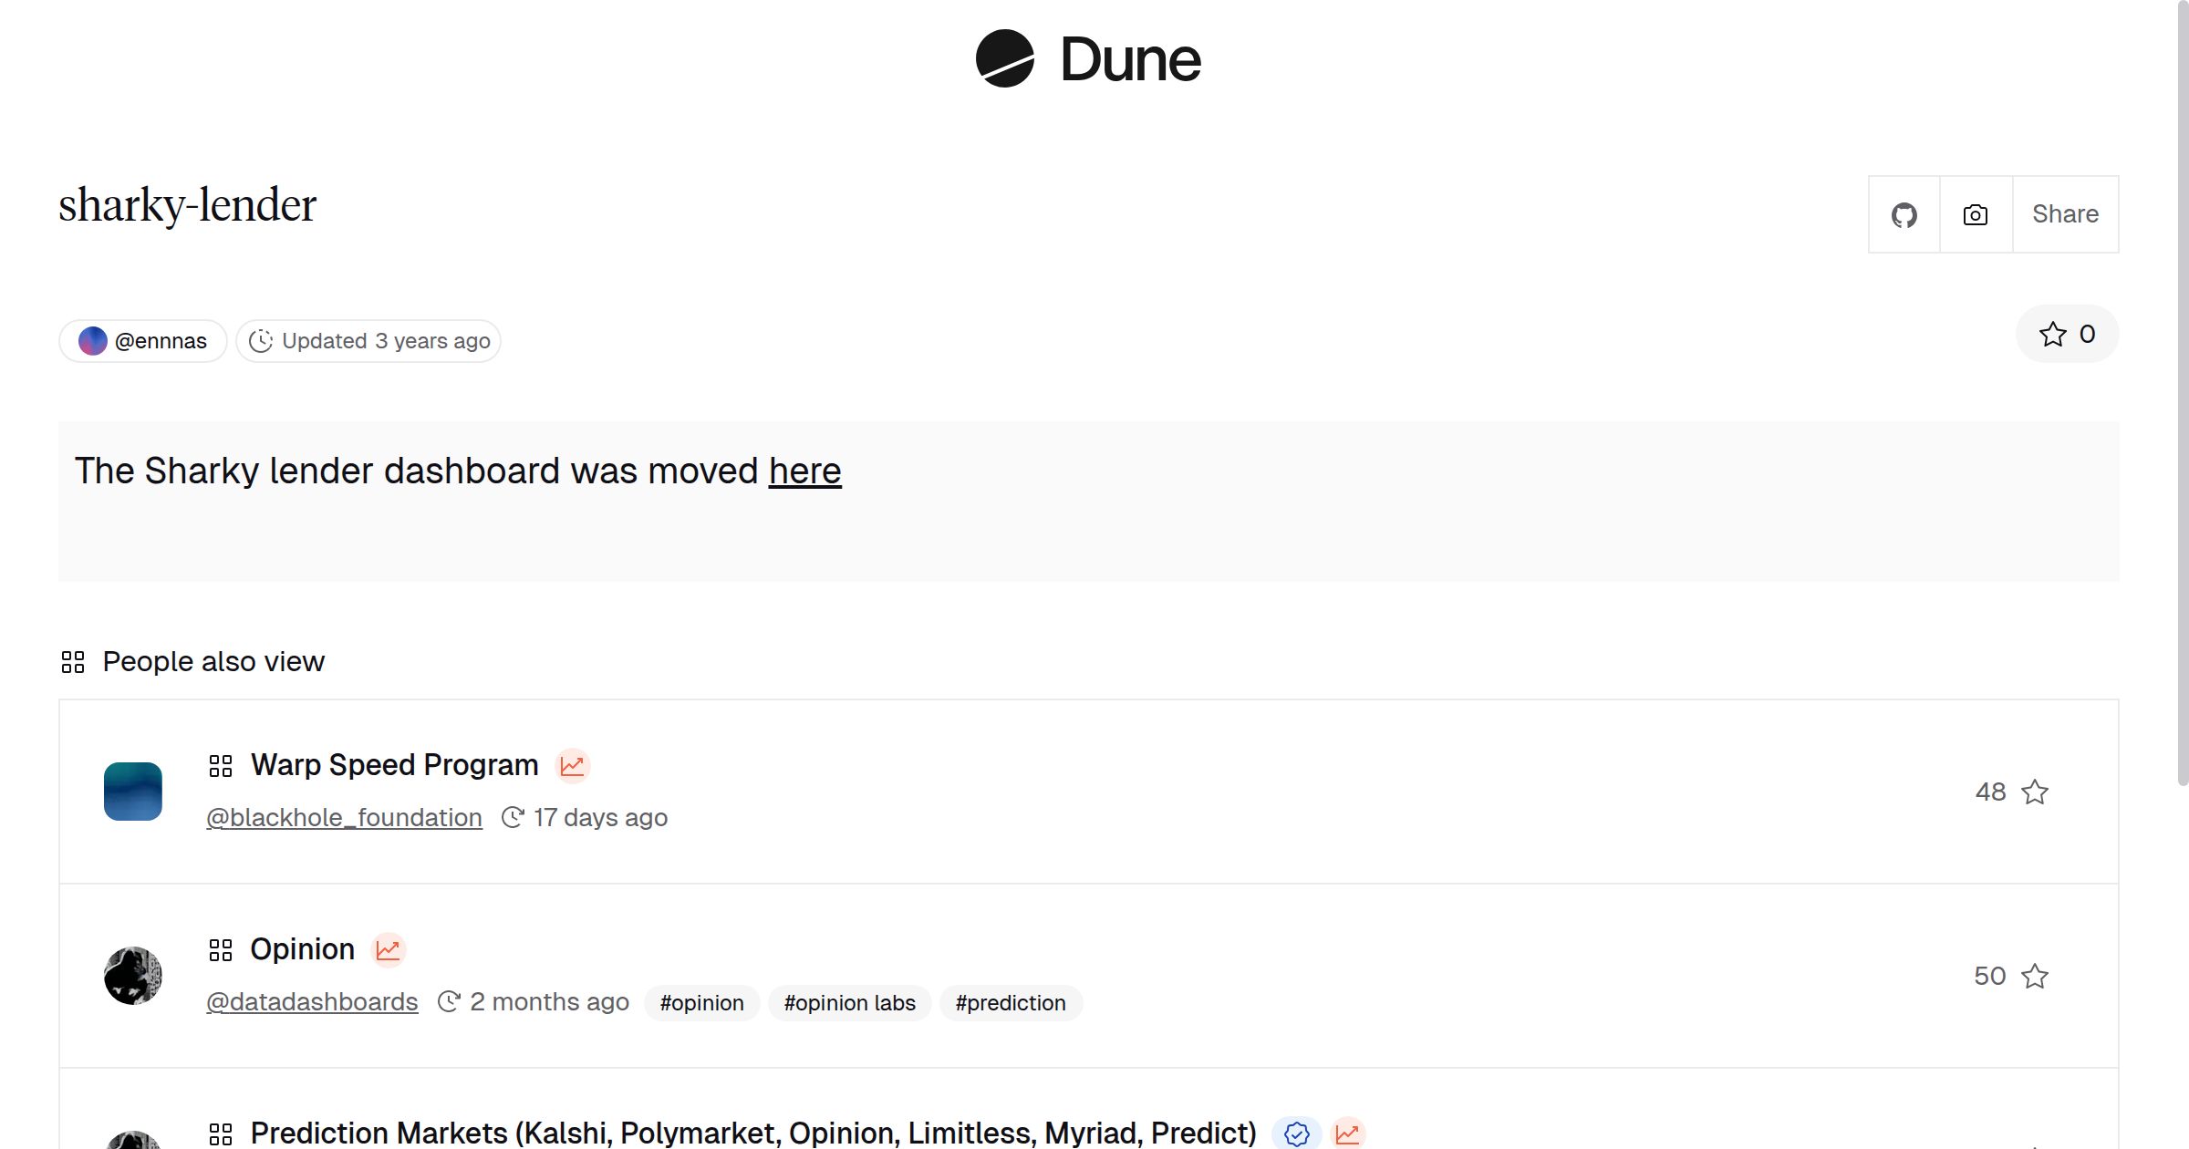This screenshot has height=1149, width=2189.
Task: Star the sharky-lender dashboard
Action: (x=2067, y=335)
